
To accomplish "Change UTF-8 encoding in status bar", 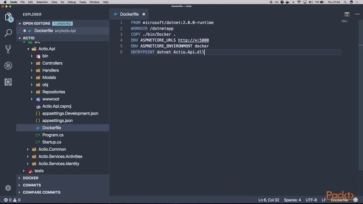I will click(x=311, y=200).
